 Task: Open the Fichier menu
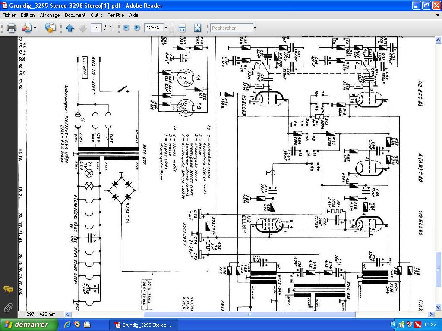tap(9, 15)
